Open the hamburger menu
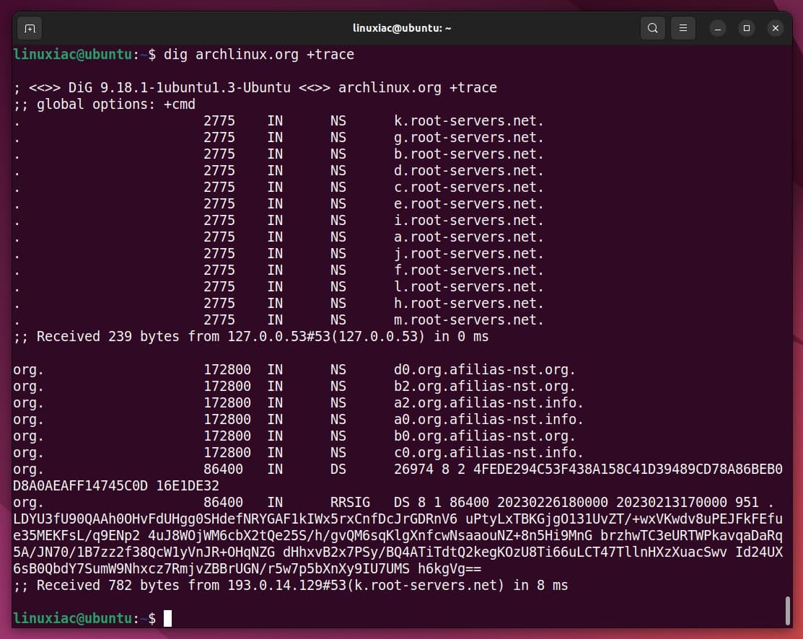The width and height of the screenshot is (803, 639). pyautogui.click(x=683, y=28)
